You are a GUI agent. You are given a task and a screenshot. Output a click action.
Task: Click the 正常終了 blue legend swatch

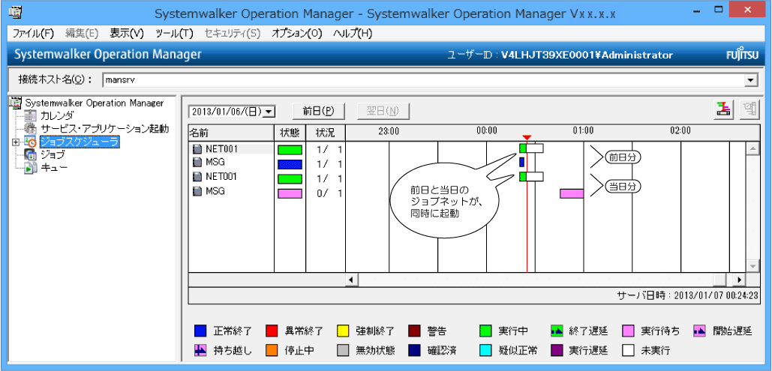point(201,331)
